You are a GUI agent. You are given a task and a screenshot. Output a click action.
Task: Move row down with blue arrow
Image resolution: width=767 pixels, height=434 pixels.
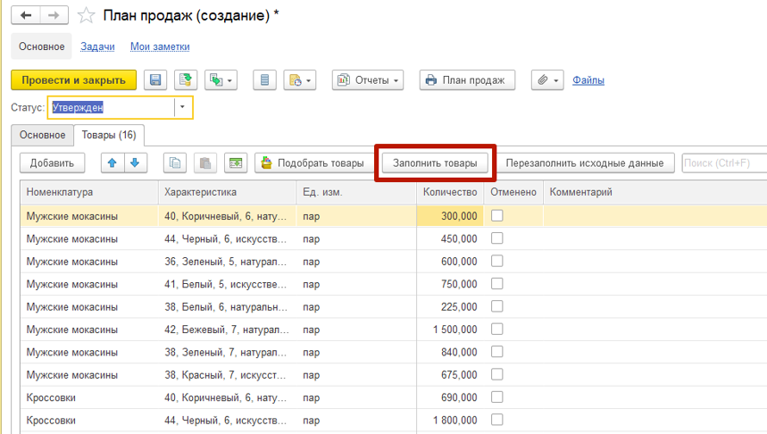135,163
